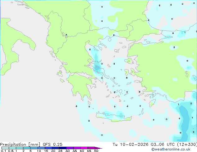Pick the 45–50 mm legend swatch

pyautogui.click(x=91, y=148)
